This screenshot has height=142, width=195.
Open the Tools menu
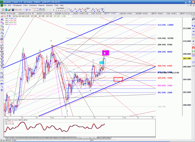point(56,5)
